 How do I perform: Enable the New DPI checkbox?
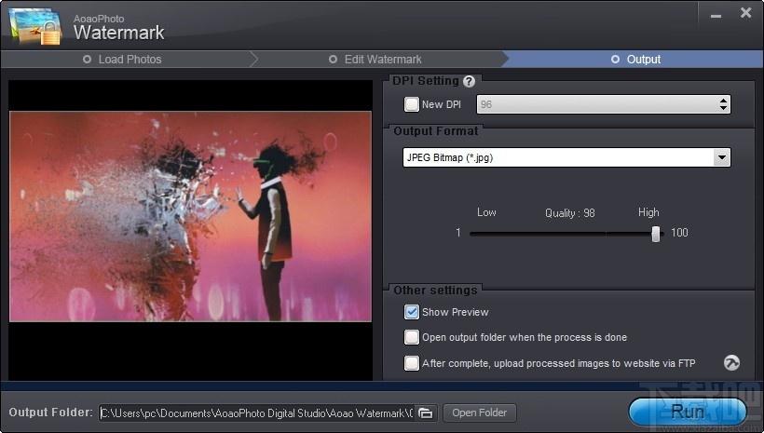pos(411,104)
